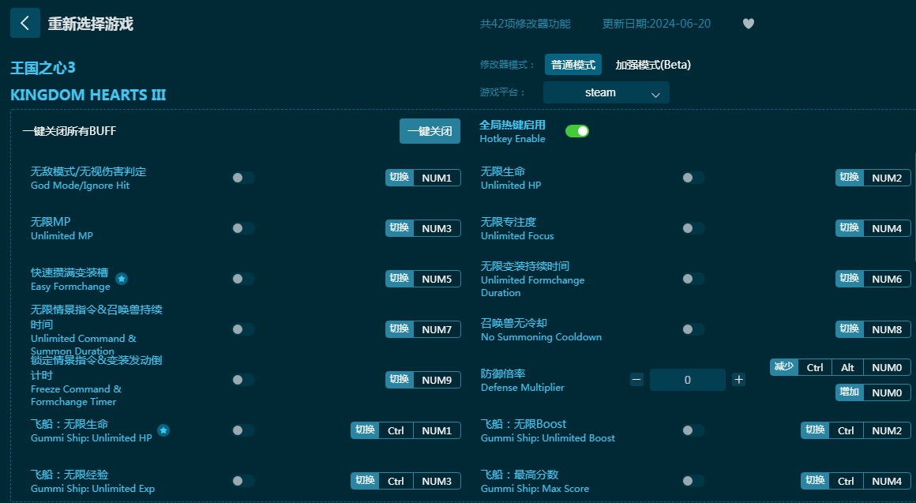Image resolution: width=916 pixels, height=503 pixels.
Task: Click the 重新选择游戏 heading text
Action: pyautogui.click(x=91, y=24)
